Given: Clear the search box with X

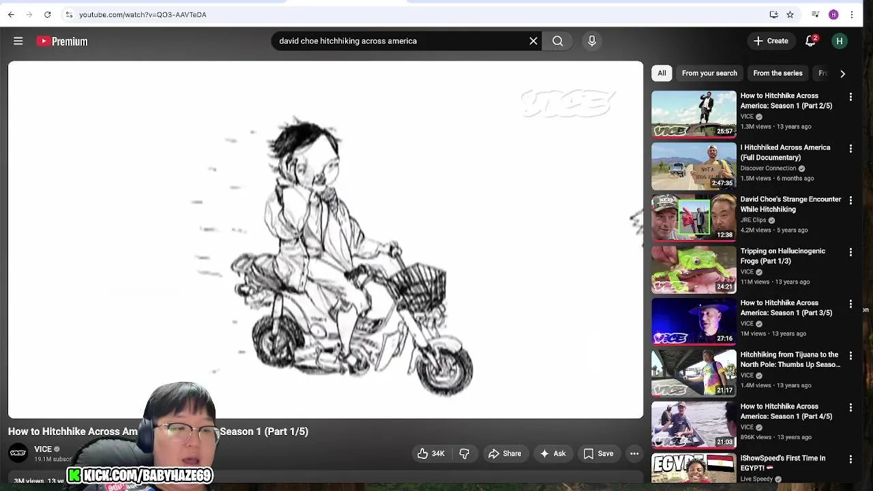Looking at the screenshot, I should click(533, 41).
